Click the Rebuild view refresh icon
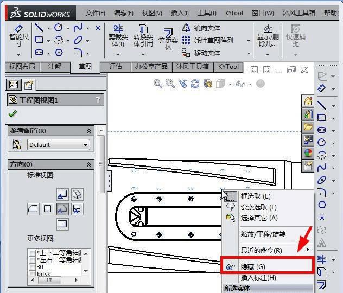343x293 pixels. click(195, 84)
